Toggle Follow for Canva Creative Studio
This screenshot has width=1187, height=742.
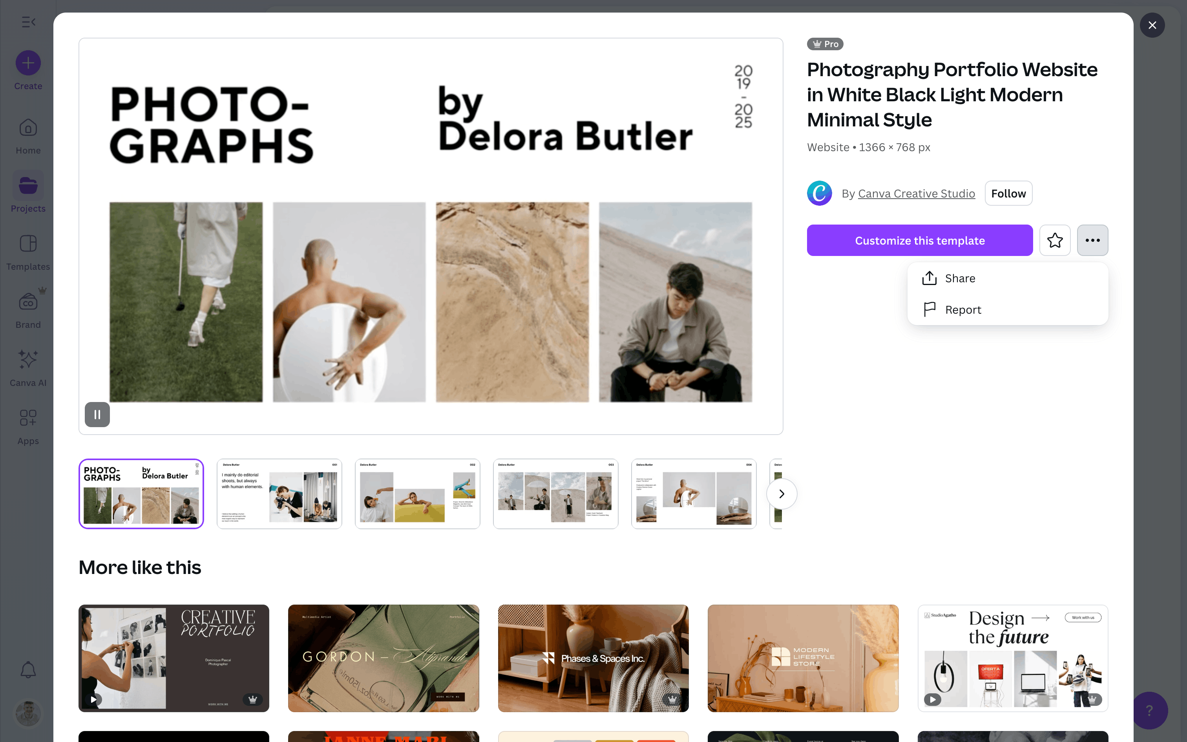pyautogui.click(x=1008, y=193)
